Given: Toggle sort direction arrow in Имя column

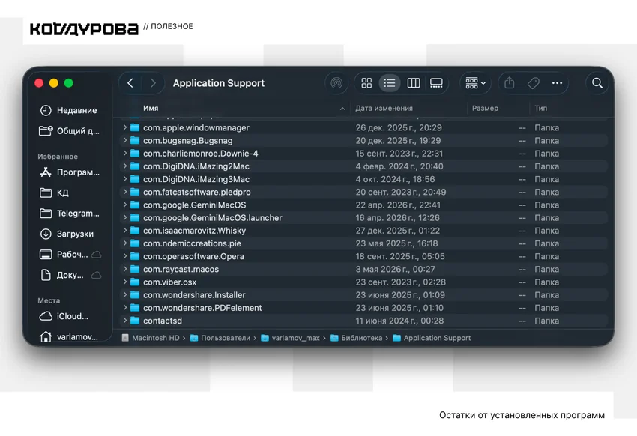Looking at the screenshot, I should pyautogui.click(x=342, y=109).
